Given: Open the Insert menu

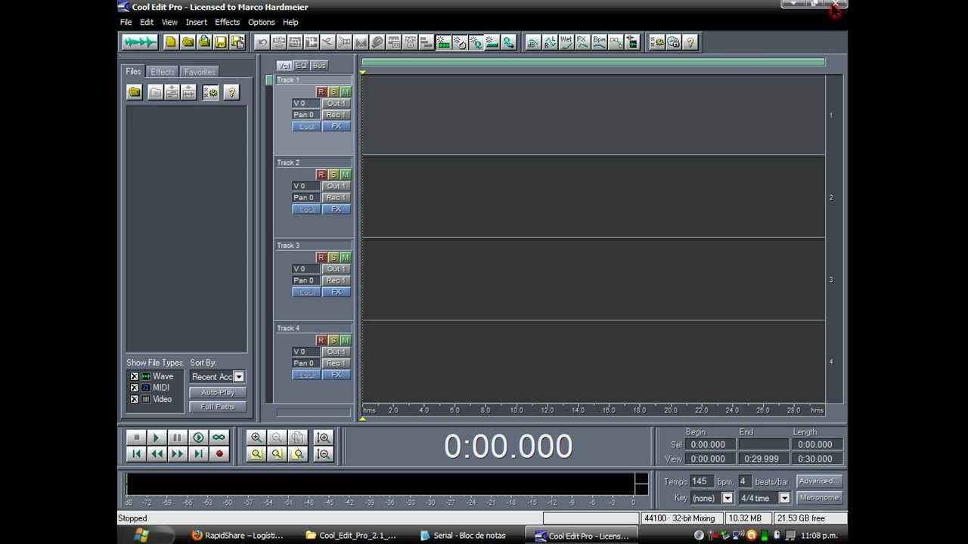Looking at the screenshot, I should tap(197, 23).
